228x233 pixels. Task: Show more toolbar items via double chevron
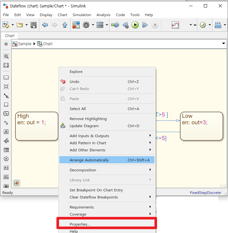click(195, 25)
